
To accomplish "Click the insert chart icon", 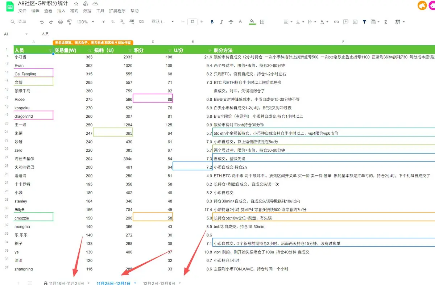I will [x=355, y=22].
